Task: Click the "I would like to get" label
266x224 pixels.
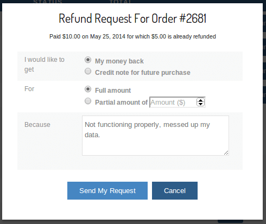Action: coord(45,65)
